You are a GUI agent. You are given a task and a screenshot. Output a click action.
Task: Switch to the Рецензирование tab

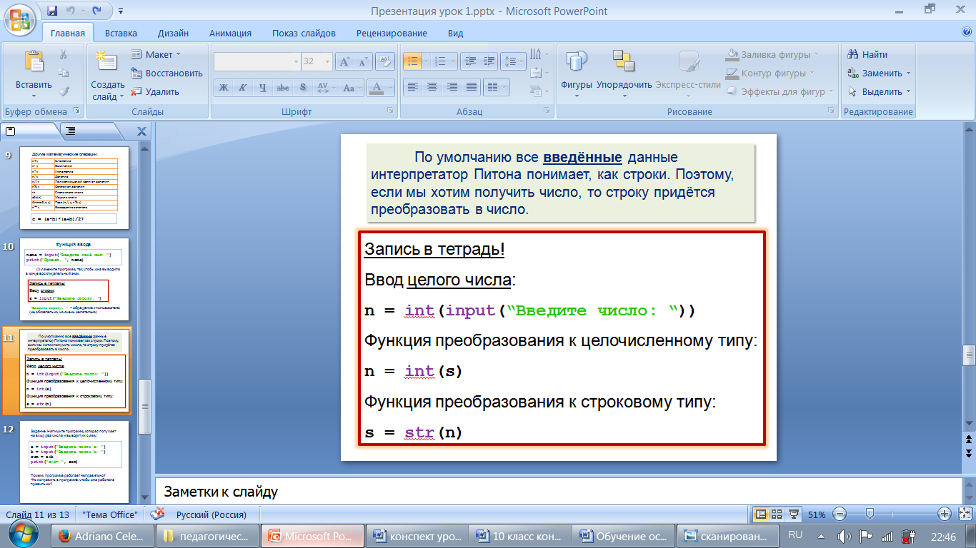392,33
